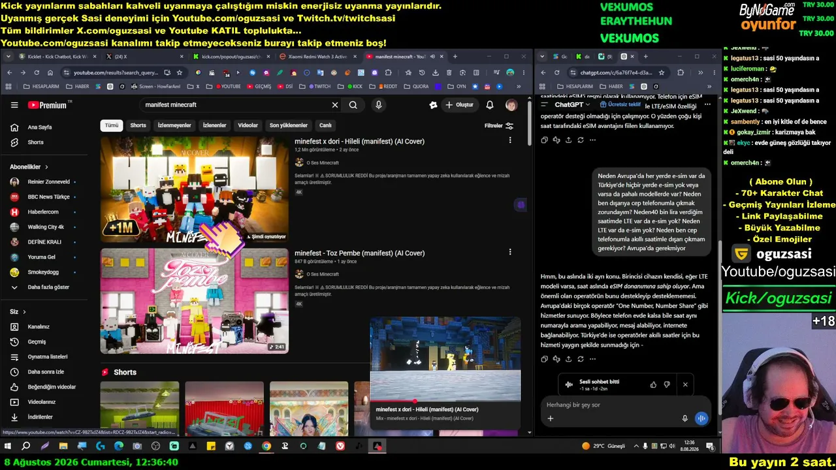Expand the Abonelikler section
Image resolution: width=836 pixels, height=470 pixels.
(x=29, y=167)
